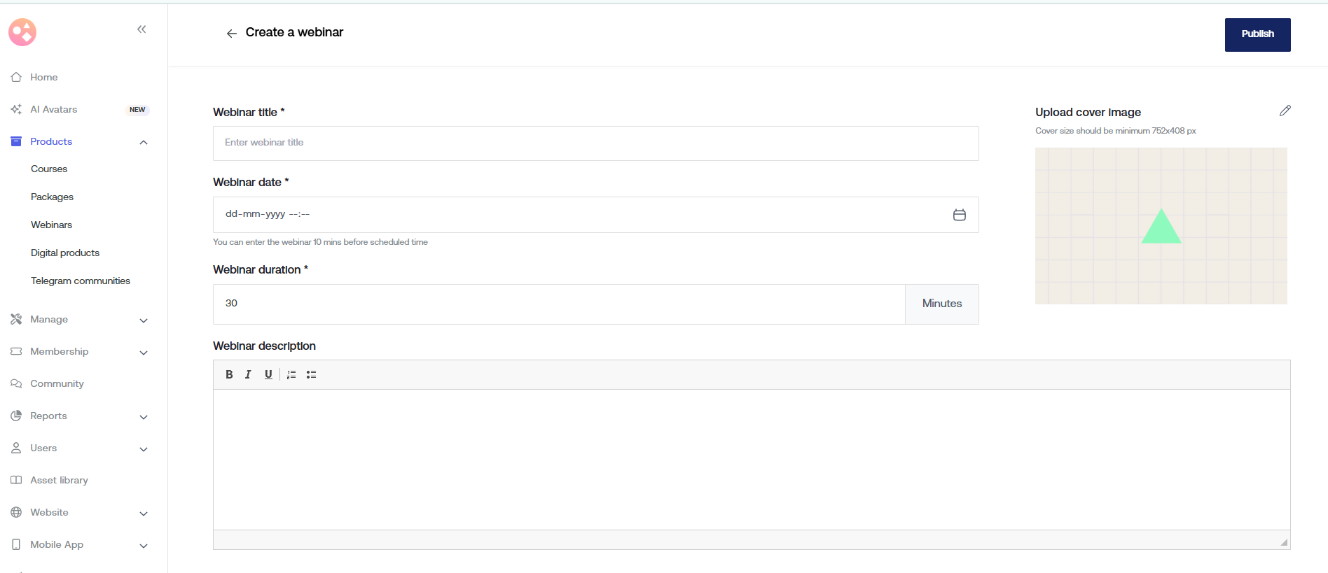
Task: Click the Webinar title input field
Action: point(595,143)
